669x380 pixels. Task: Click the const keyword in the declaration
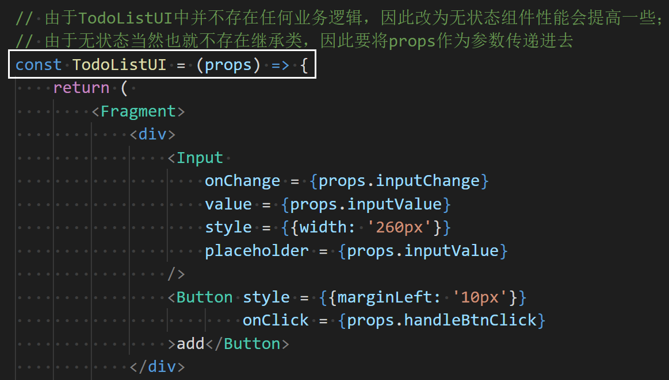coord(38,65)
